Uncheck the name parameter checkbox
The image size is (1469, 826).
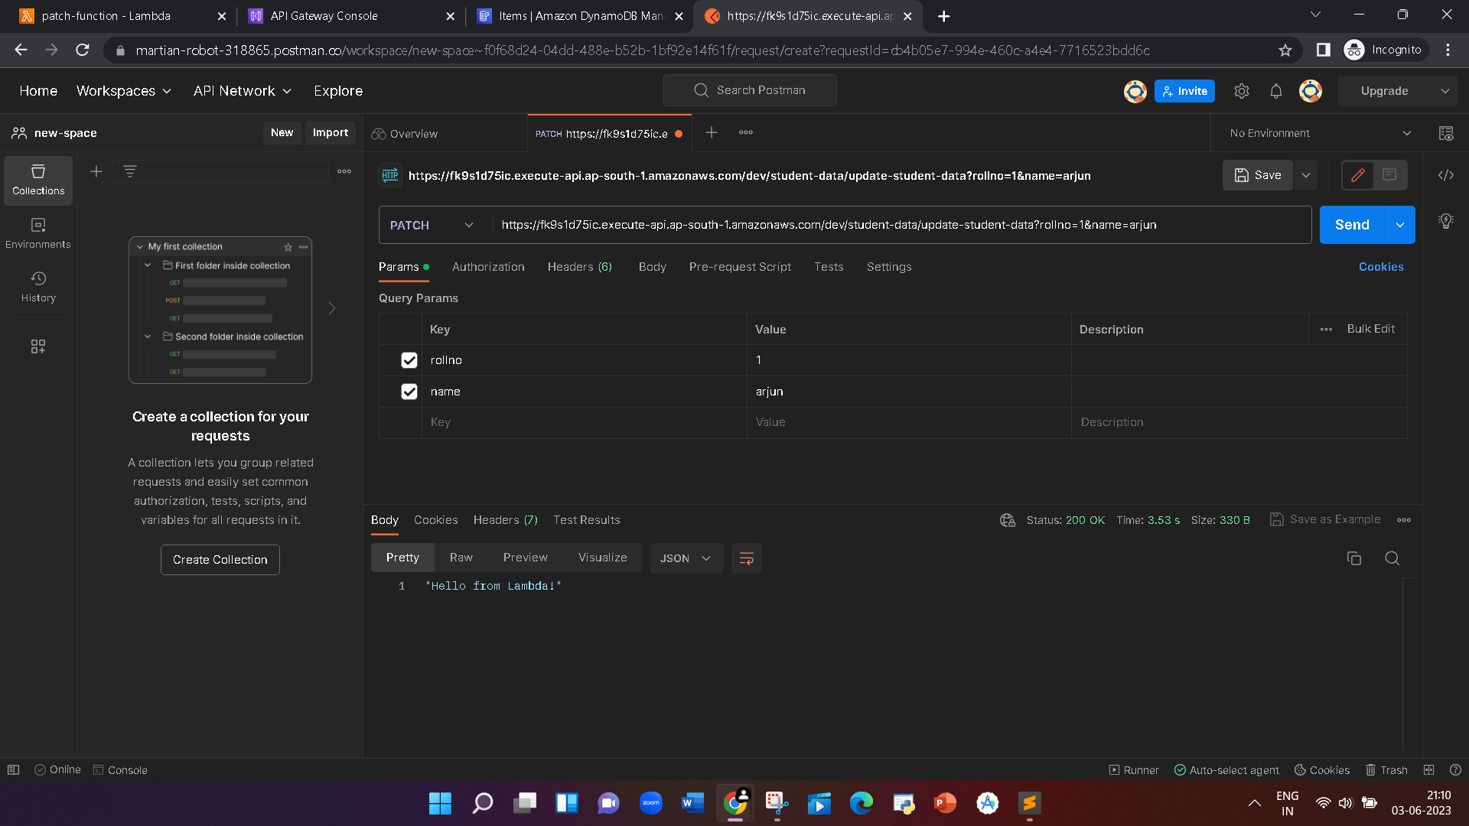409,392
